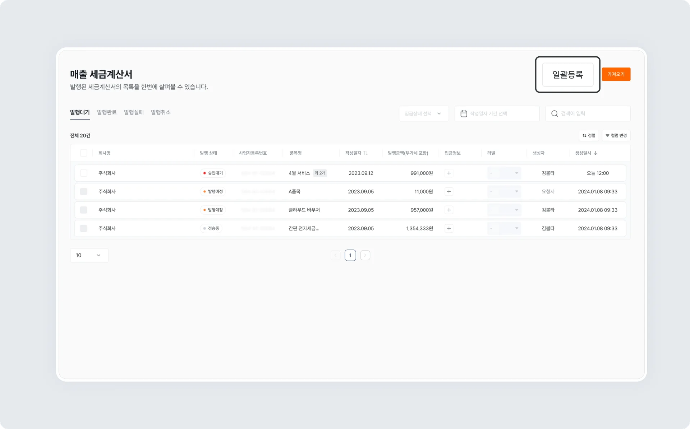
Task: Open the rows-per-page dropdown showing 10
Action: 89,255
